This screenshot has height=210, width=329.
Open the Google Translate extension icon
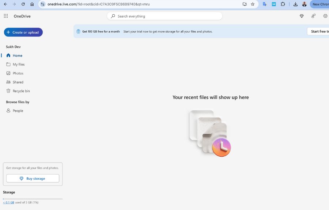[265, 4]
